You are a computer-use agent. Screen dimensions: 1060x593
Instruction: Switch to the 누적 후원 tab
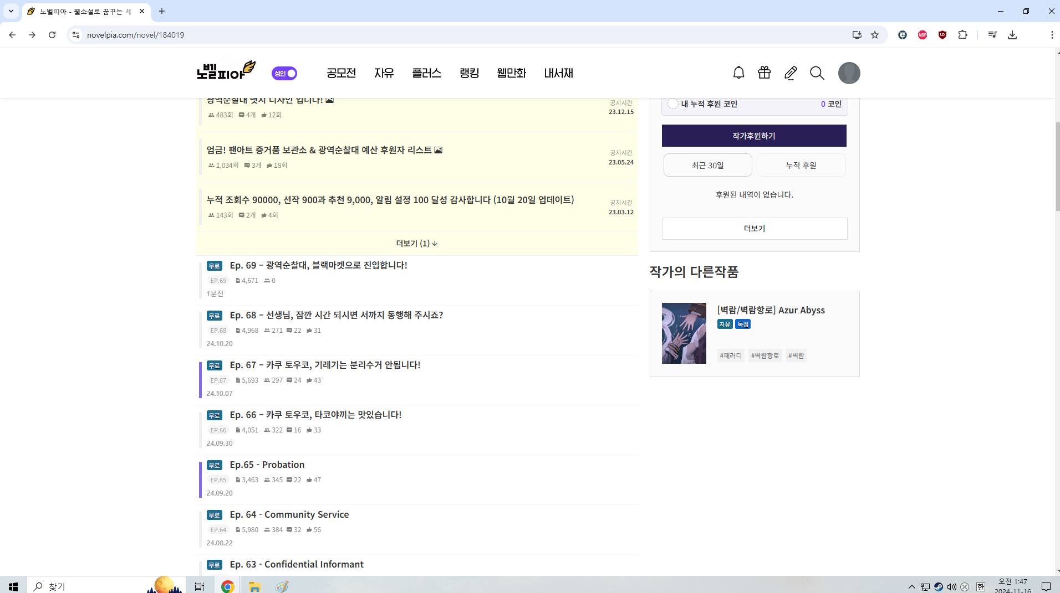[801, 165]
